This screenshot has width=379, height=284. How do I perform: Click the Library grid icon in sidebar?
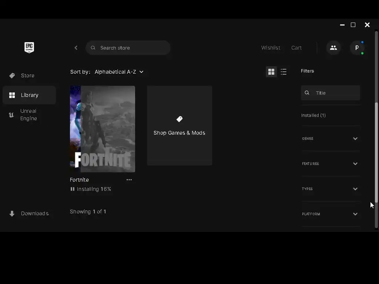12,95
